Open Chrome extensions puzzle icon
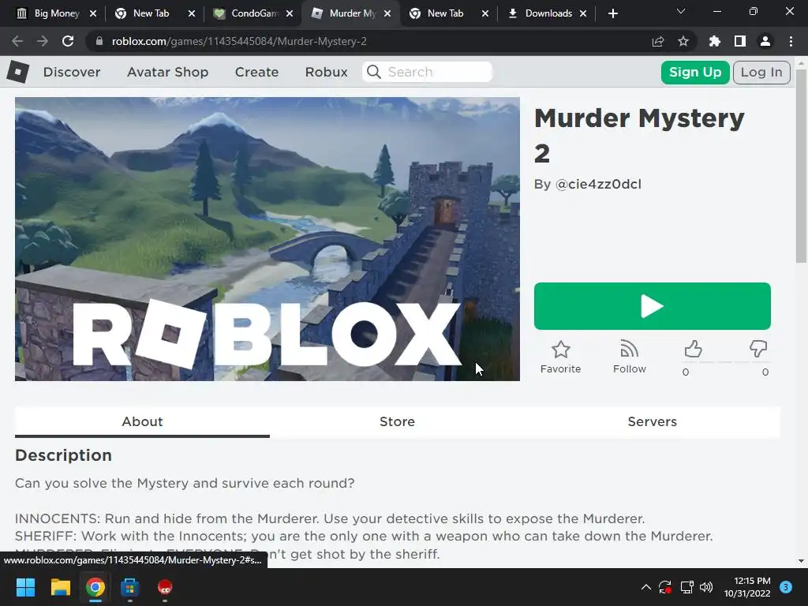 point(715,41)
